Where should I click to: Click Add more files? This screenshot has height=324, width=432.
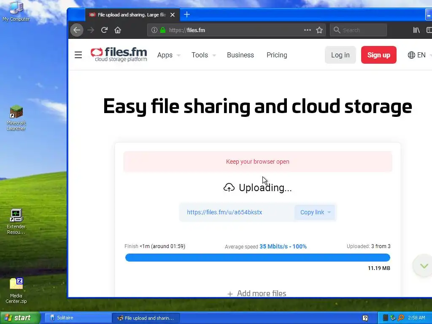click(x=257, y=294)
